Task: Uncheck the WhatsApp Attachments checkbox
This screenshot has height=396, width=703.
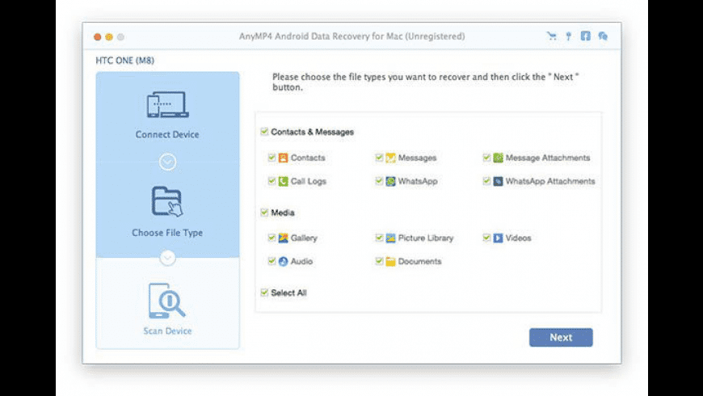Action: pyautogui.click(x=486, y=181)
